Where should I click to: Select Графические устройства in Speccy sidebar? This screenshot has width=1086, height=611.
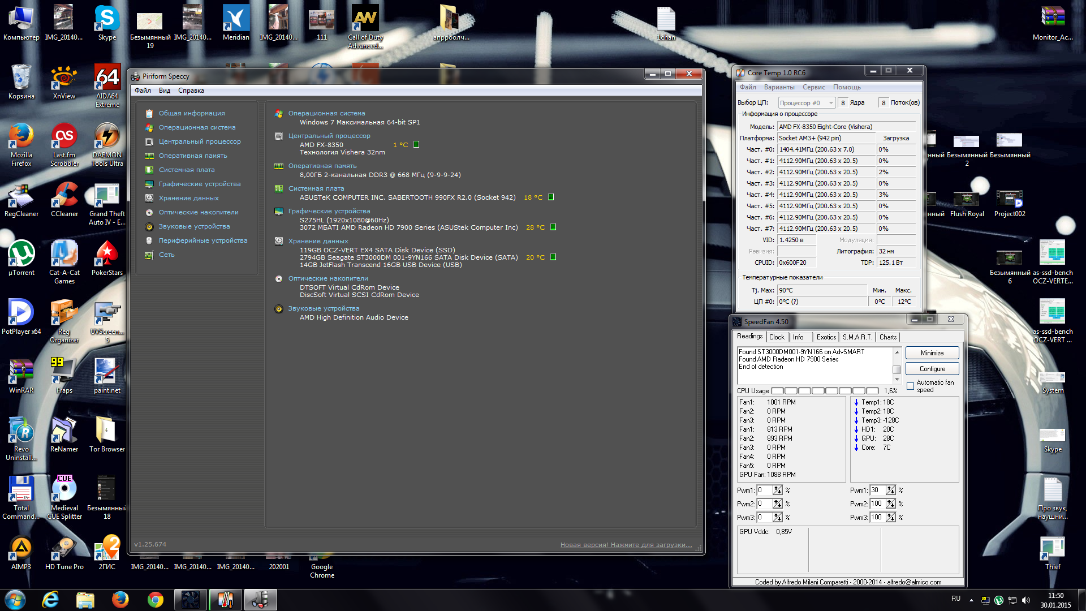point(200,184)
